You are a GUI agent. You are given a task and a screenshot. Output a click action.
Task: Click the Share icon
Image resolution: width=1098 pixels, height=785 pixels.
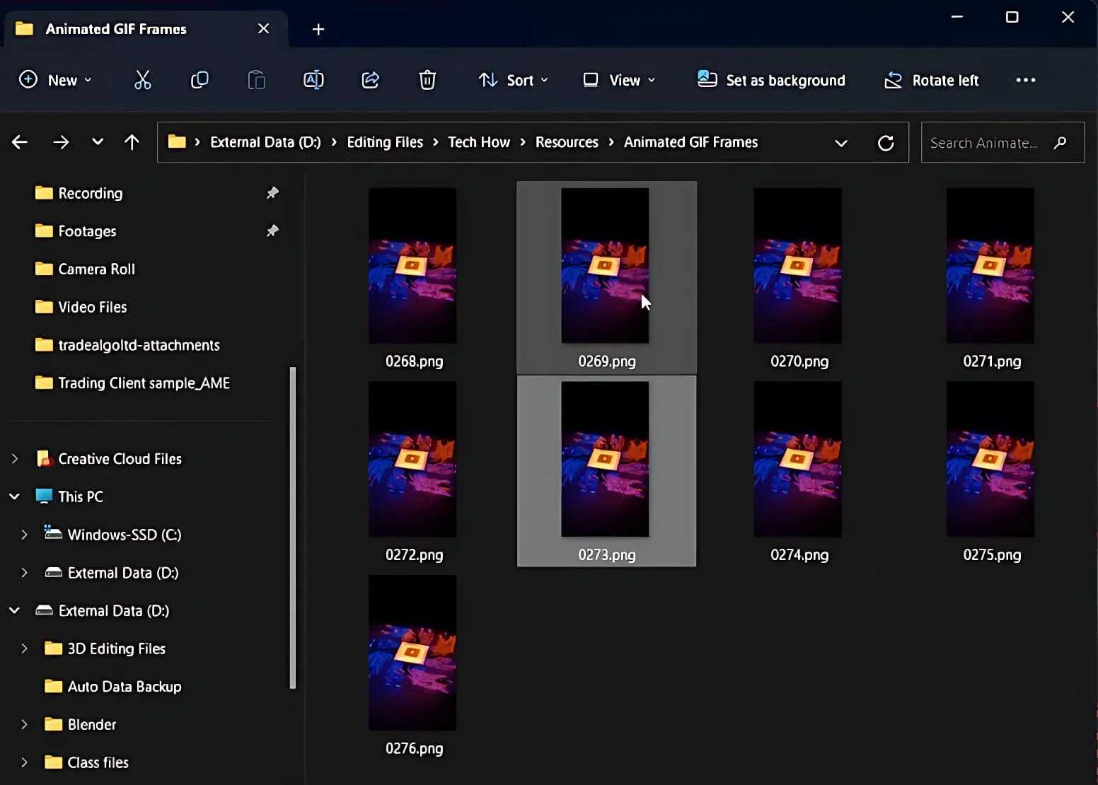coord(371,80)
